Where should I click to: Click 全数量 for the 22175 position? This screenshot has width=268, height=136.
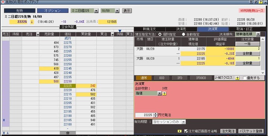pos(248,54)
